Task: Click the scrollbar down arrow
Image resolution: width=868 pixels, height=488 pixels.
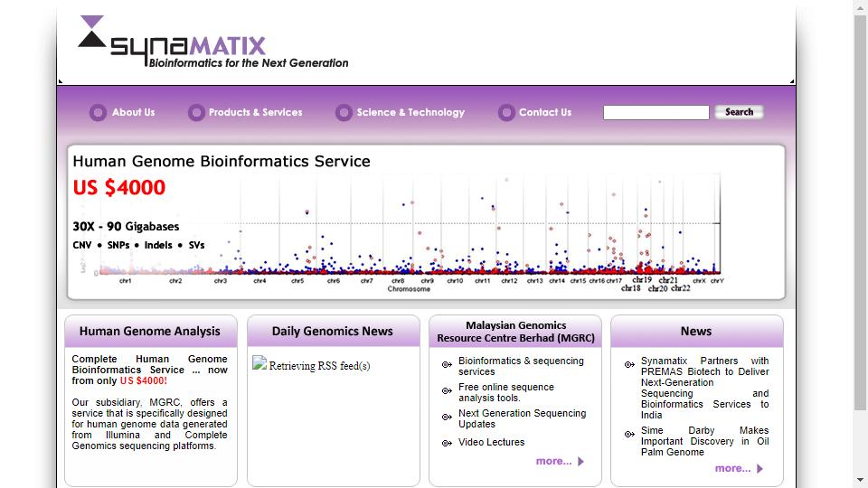Action: tap(860, 480)
